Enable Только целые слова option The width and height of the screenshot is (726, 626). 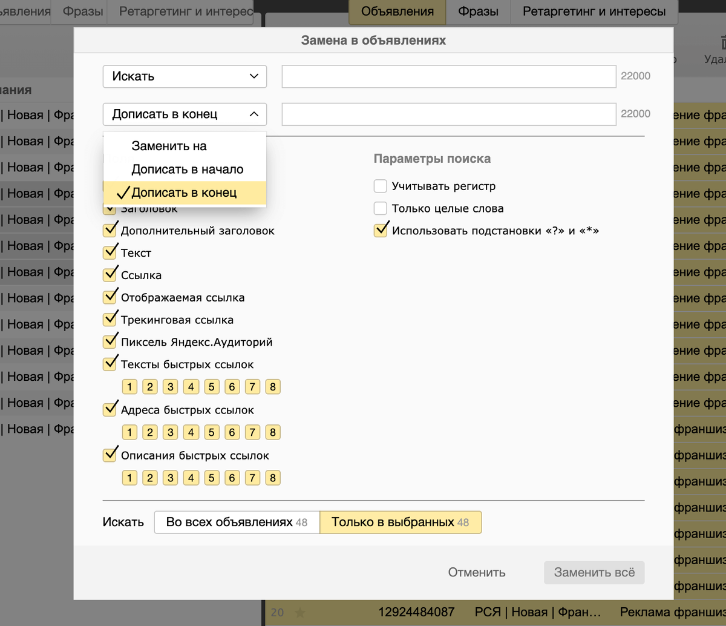tap(381, 208)
